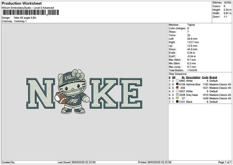Click the N# column header
This screenshot has height=165, width=233.
click(174, 77)
